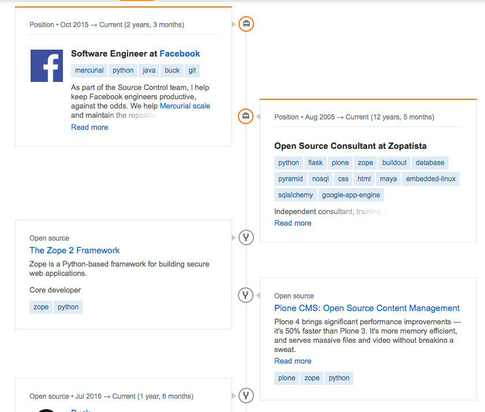Select the zope tag under Plone CMS
This screenshot has width=485, height=412.
coord(312,378)
